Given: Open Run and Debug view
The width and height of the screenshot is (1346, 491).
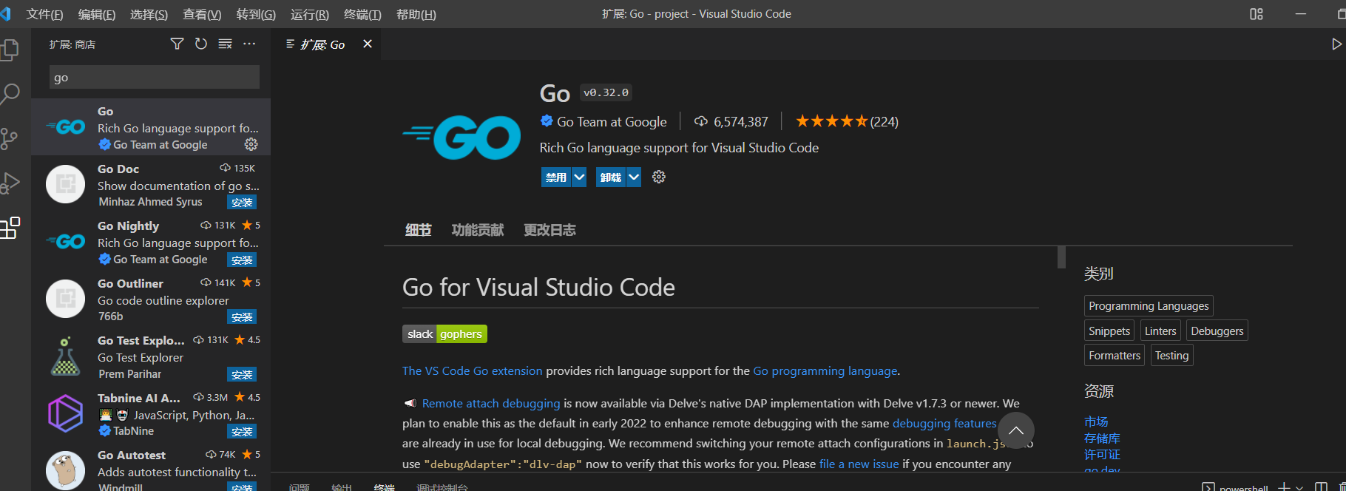Looking at the screenshot, I should (10, 183).
